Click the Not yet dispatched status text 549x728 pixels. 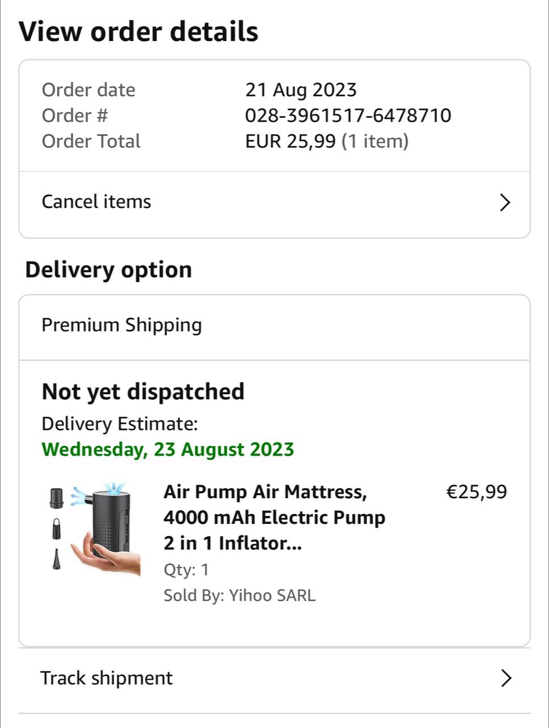(x=143, y=391)
